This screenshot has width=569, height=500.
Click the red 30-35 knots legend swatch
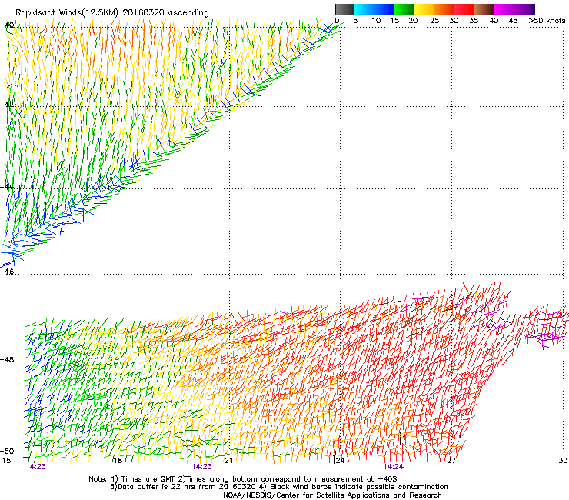coord(464,9)
